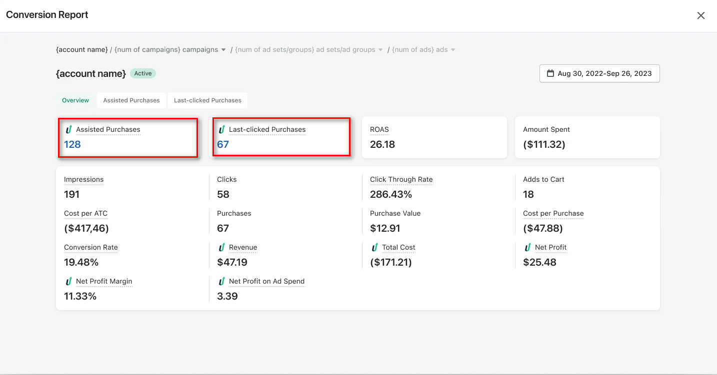Open the Assisted Purchases tab

(x=131, y=100)
